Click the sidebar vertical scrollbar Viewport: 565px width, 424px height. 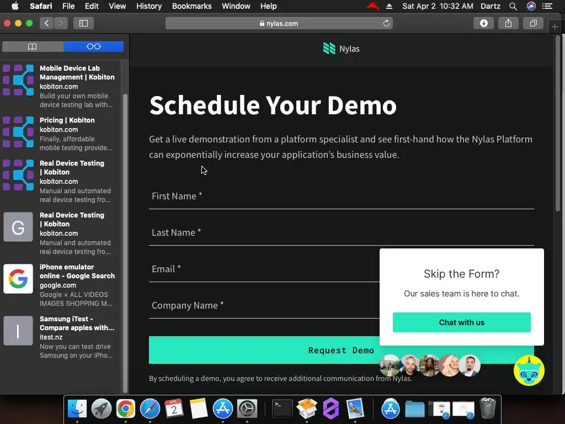125,243
